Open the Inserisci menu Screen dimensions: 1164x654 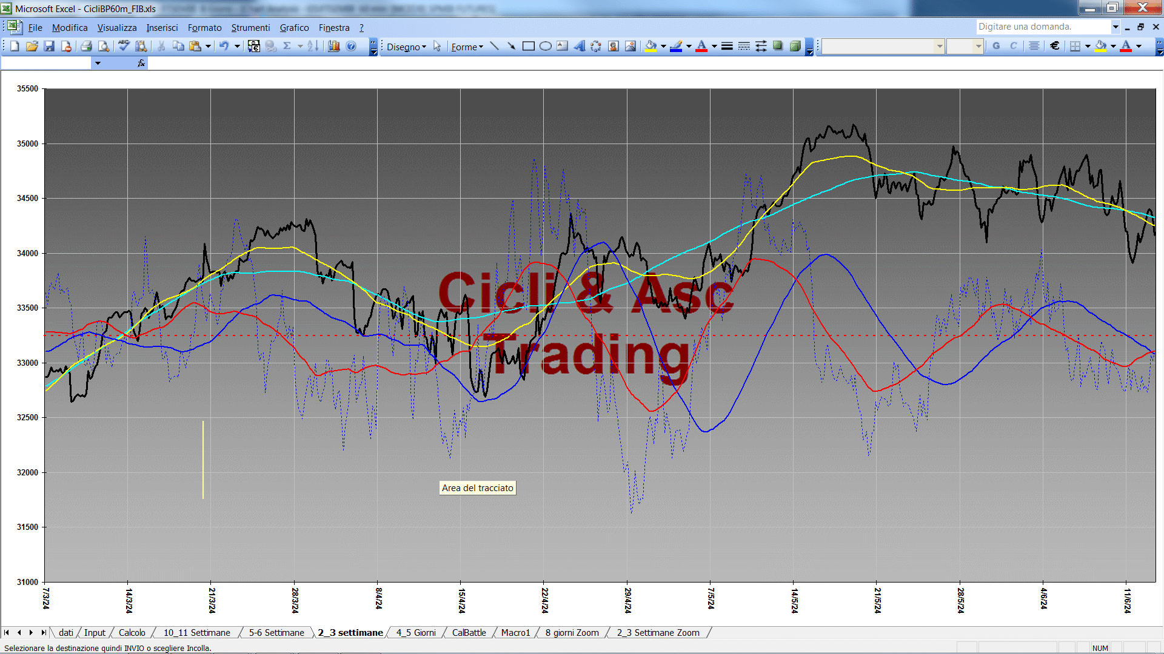[x=162, y=27]
